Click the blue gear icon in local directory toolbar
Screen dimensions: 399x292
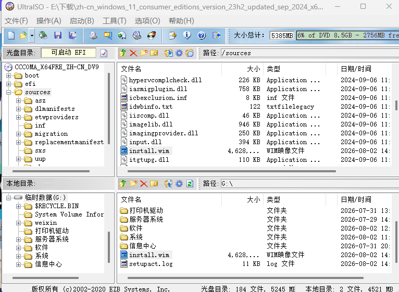click(x=179, y=183)
